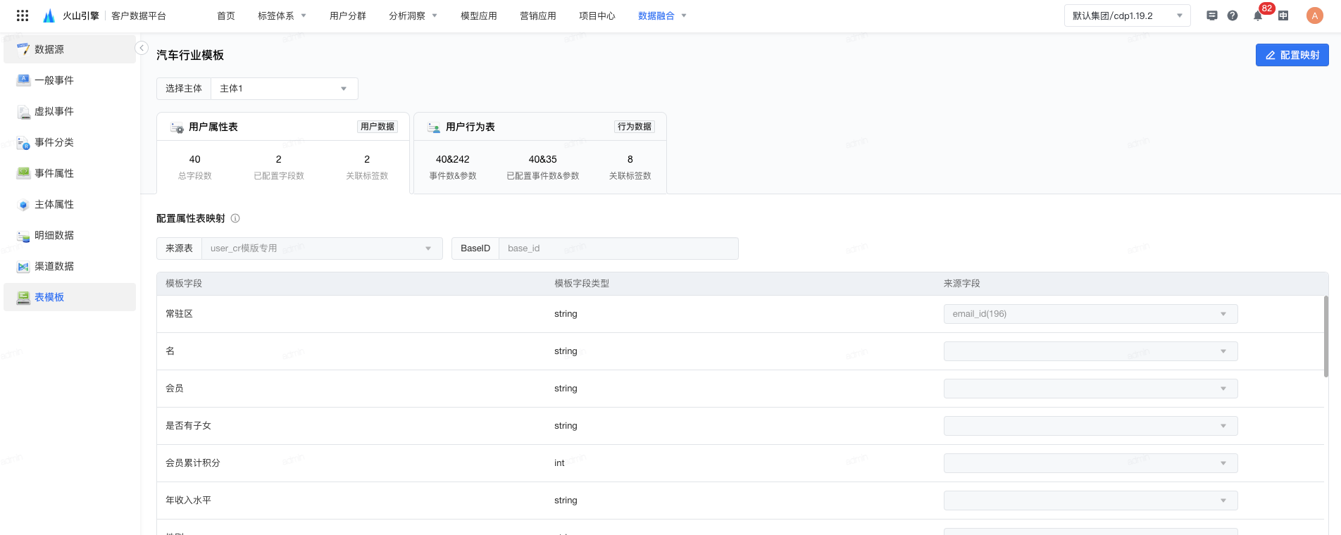Screen dimensions: 1341x535
Task: Click the layout grid icon near the avatar
Action: [1283, 15]
